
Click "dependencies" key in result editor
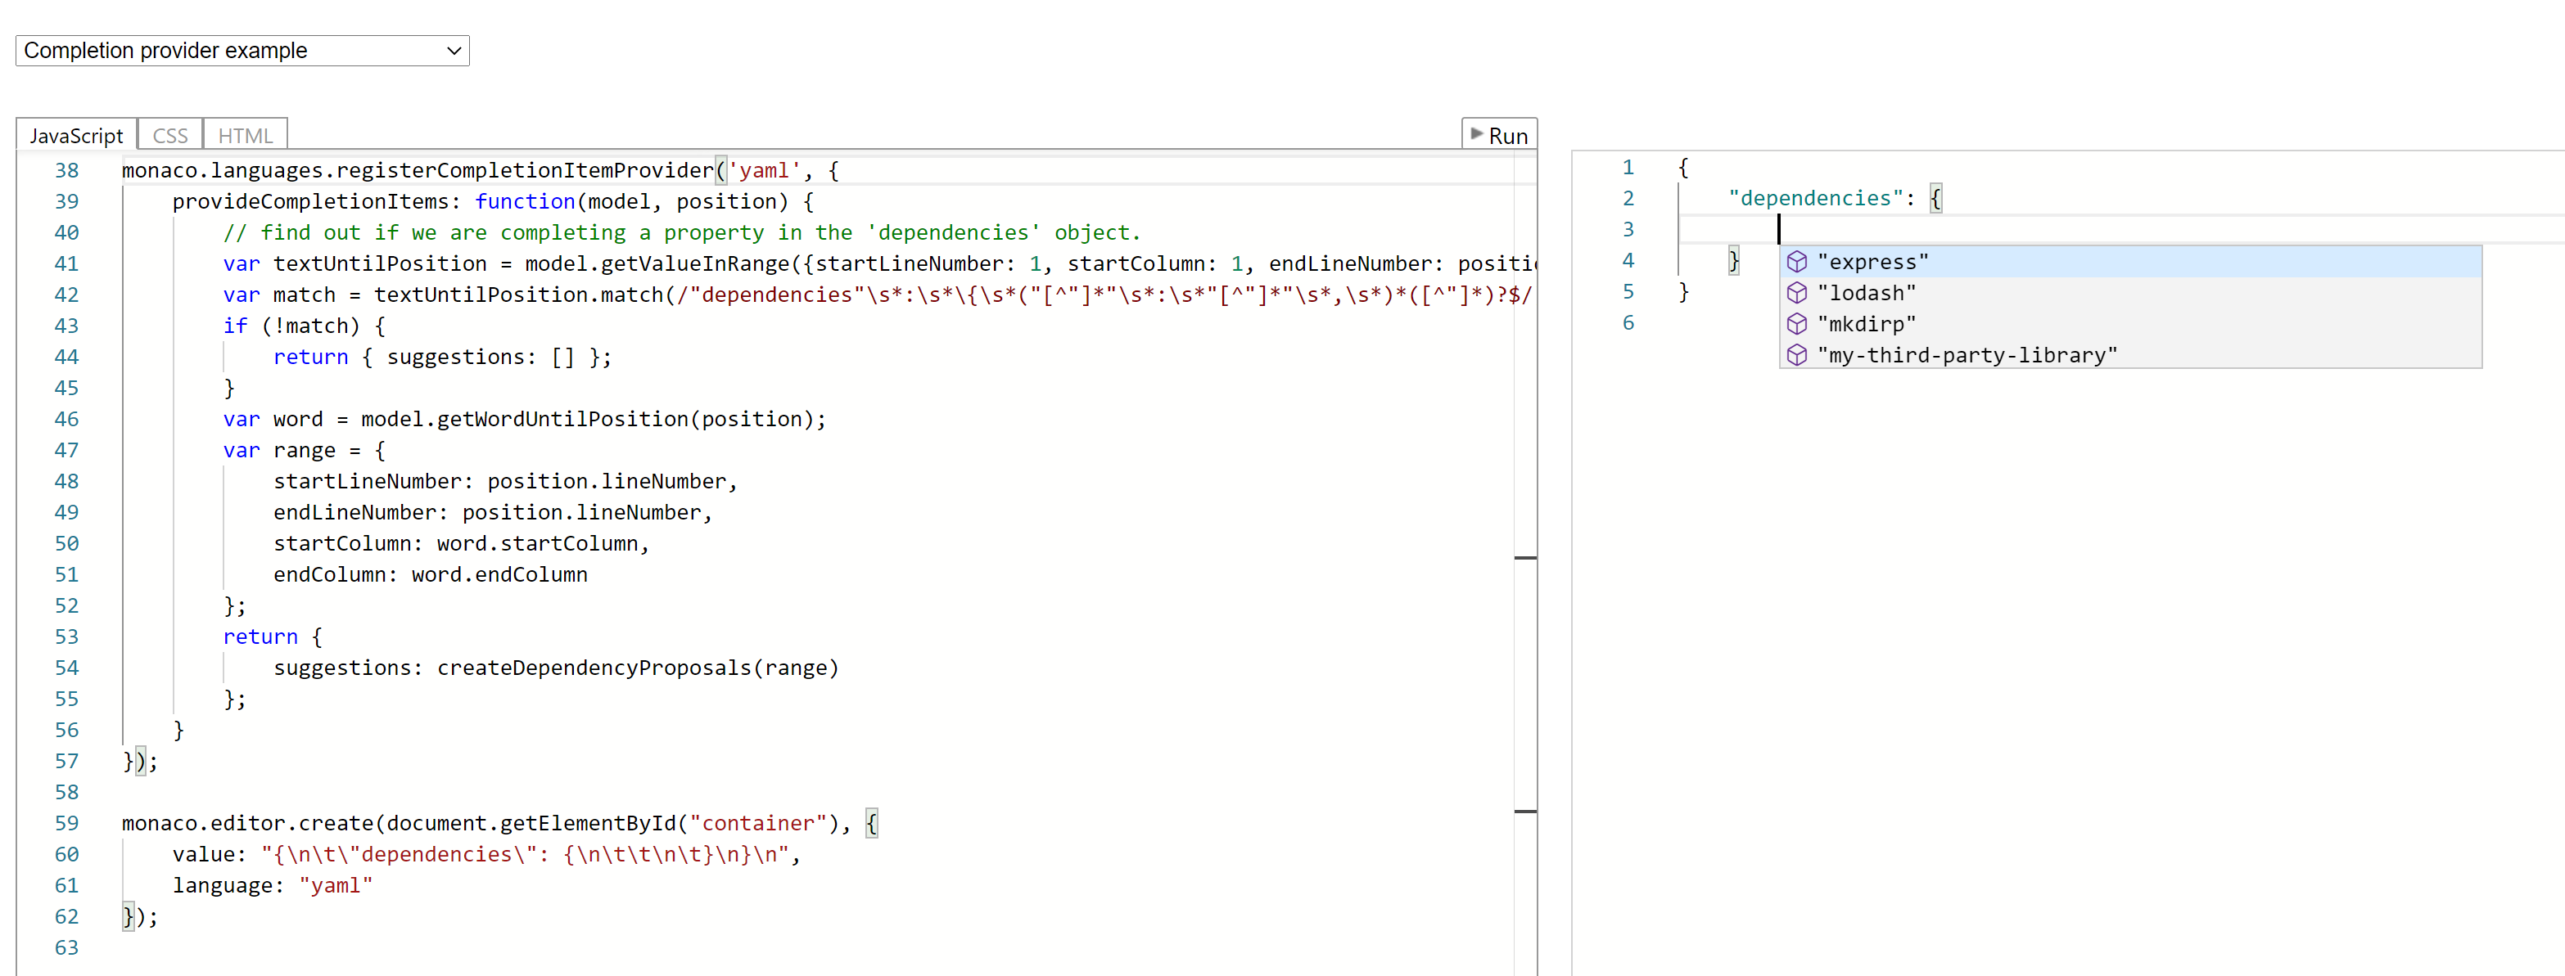(1815, 198)
